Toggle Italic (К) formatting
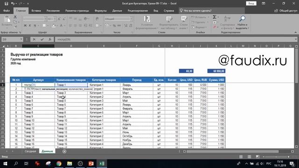 pyautogui.click(x=30, y=25)
